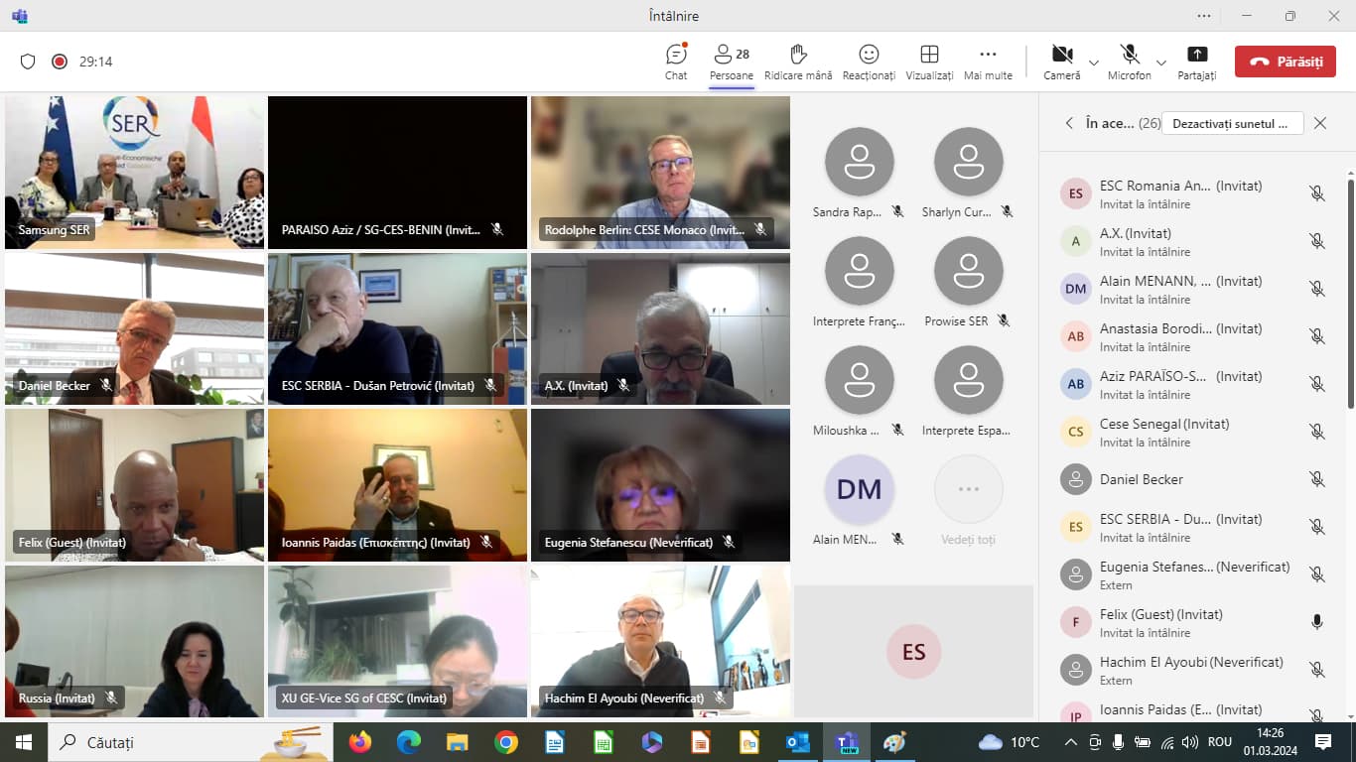This screenshot has width=1356, height=762.
Task: Open the Vizualizați view layout options
Action: pyautogui.click(x=929, y=61)
